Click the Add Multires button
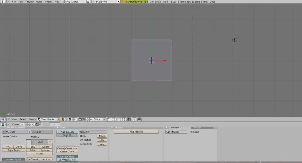The width and height of the screenshot is (302, 163). pyautogui.click(x=136, y=132)
